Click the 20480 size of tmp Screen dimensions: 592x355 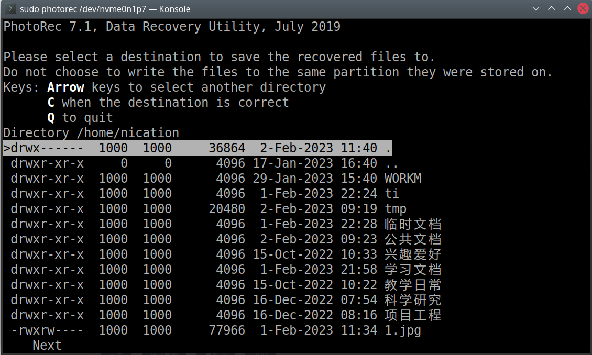(x=227, y=208)
